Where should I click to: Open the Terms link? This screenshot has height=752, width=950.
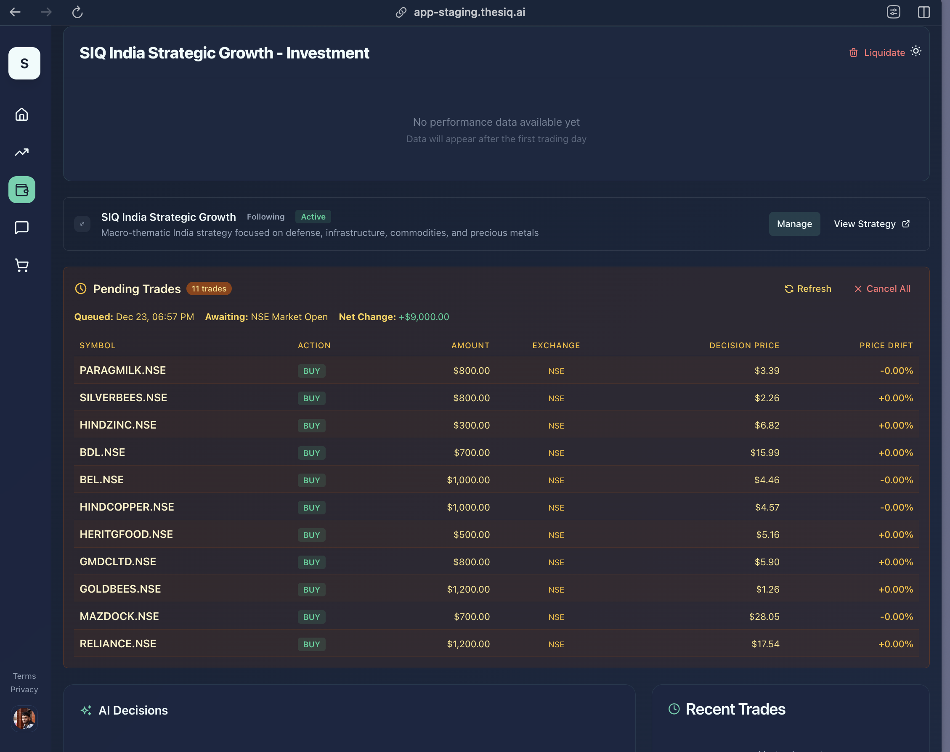(24, 675)
